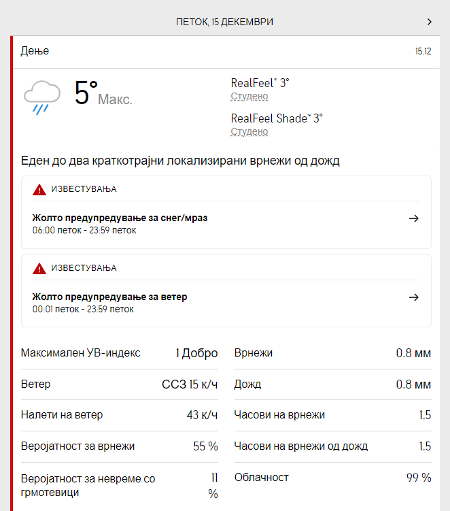Click the Максимален УВ-индекс row
Image resolution: width=450 pixels, height=511 pixels.
click(120, 353)
